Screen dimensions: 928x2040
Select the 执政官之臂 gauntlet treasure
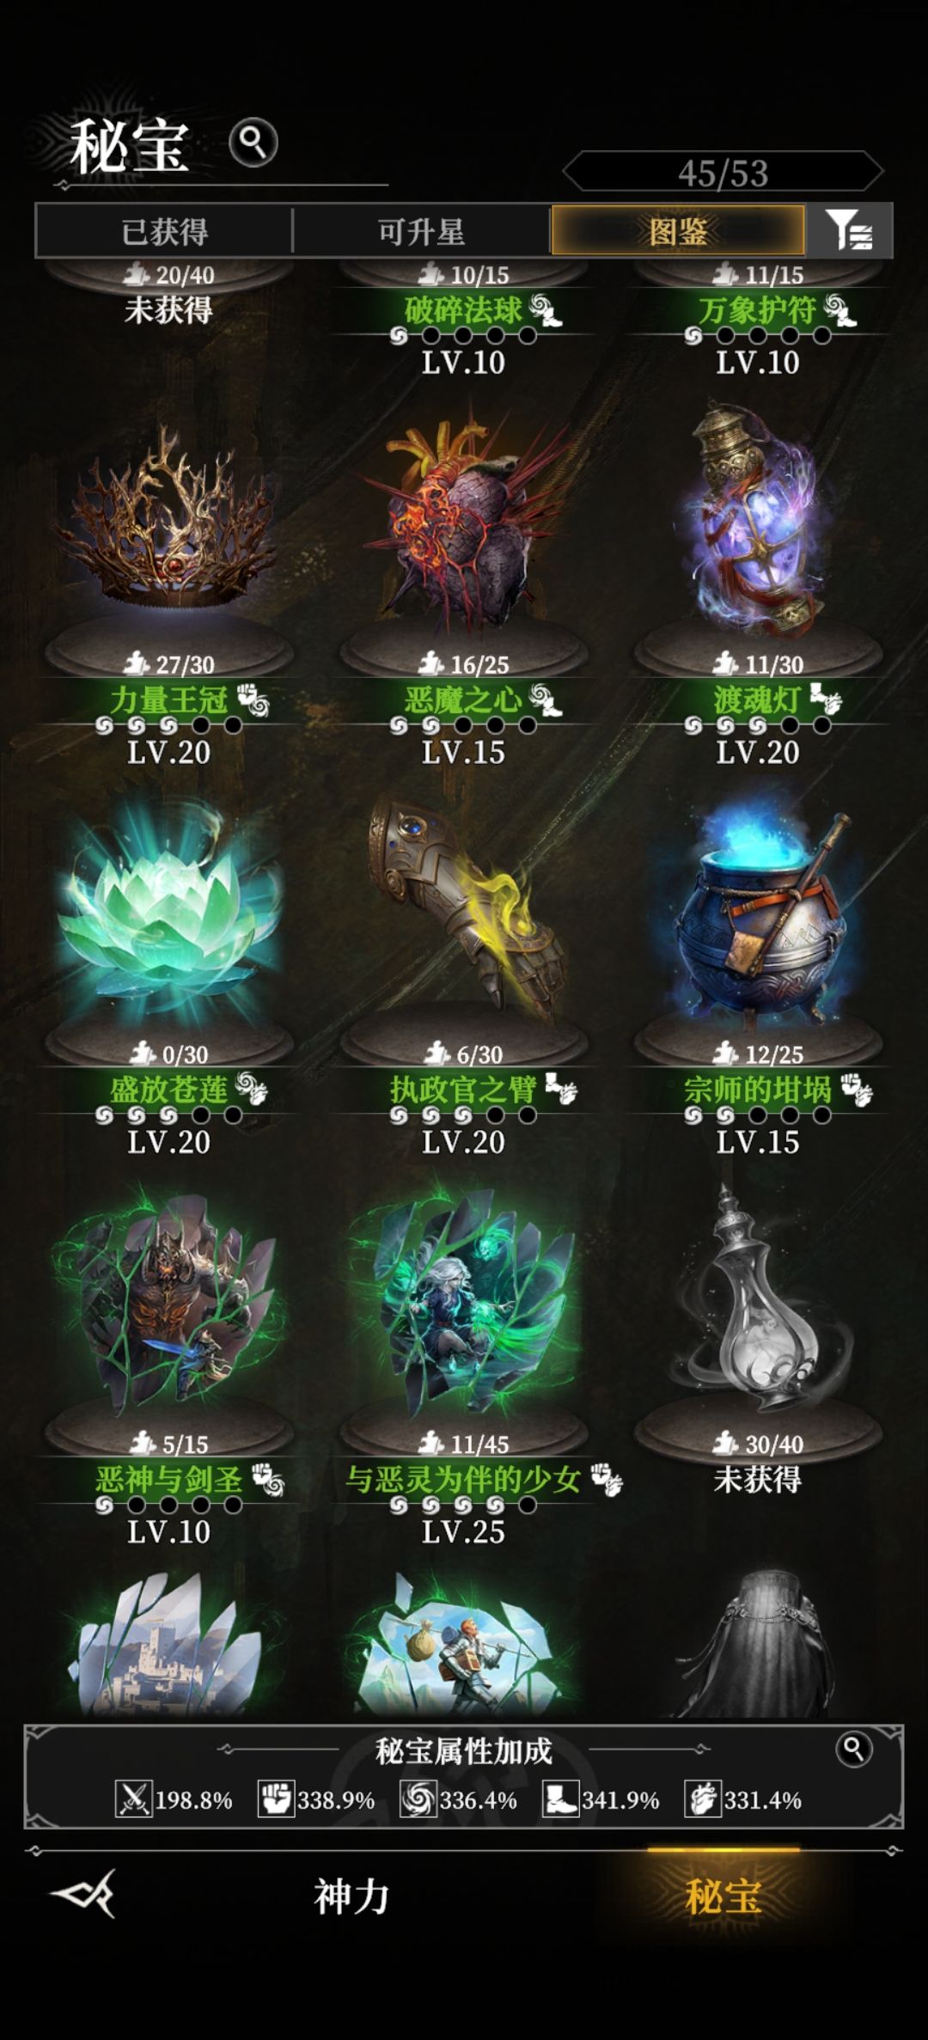464,911
